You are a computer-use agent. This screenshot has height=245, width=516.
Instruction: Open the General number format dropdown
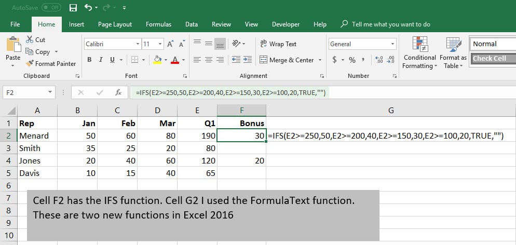click(392, 44)
